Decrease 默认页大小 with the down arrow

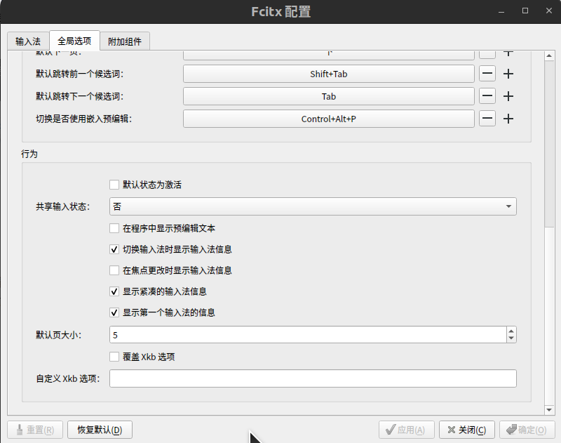pos(511,338)
